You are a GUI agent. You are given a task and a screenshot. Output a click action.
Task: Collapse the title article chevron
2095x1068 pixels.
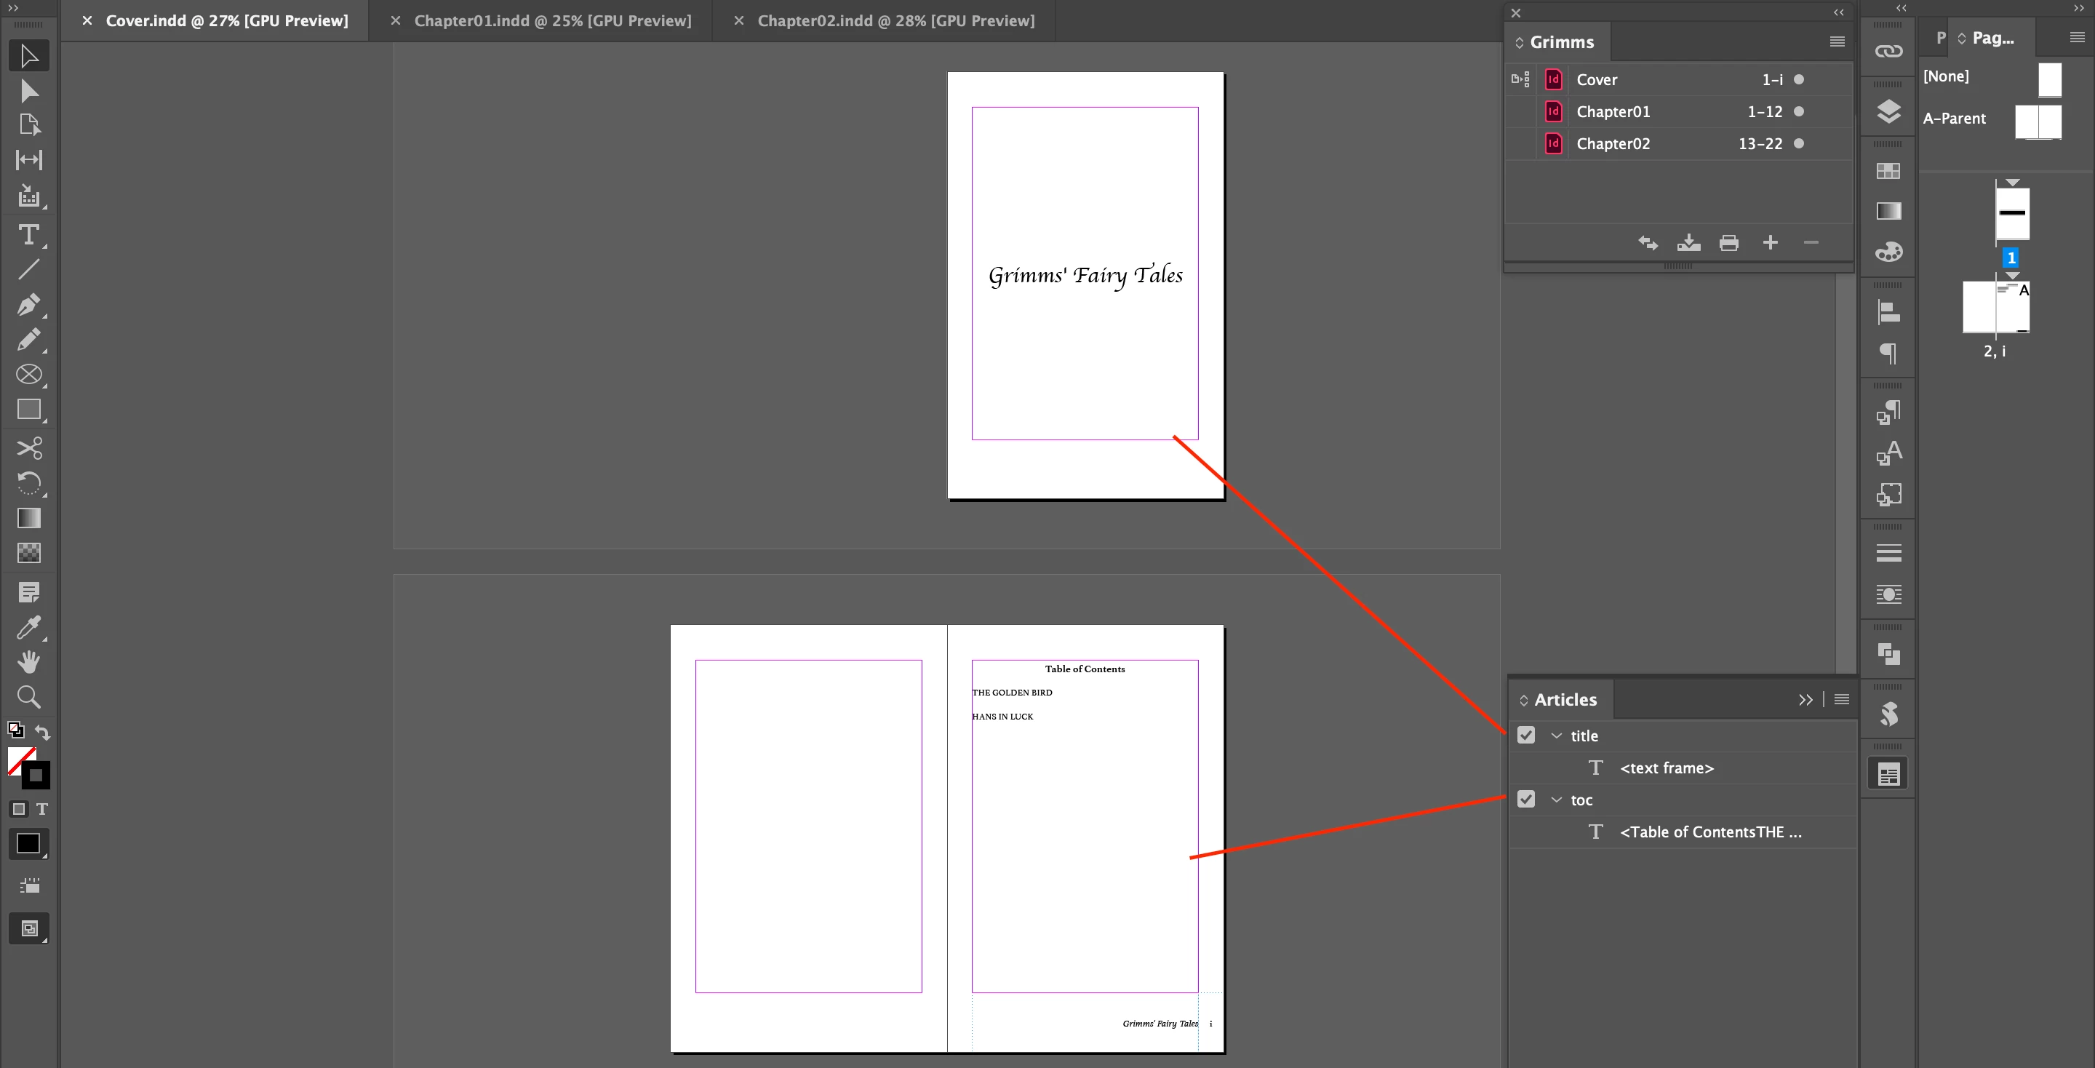click(1557, 736)
